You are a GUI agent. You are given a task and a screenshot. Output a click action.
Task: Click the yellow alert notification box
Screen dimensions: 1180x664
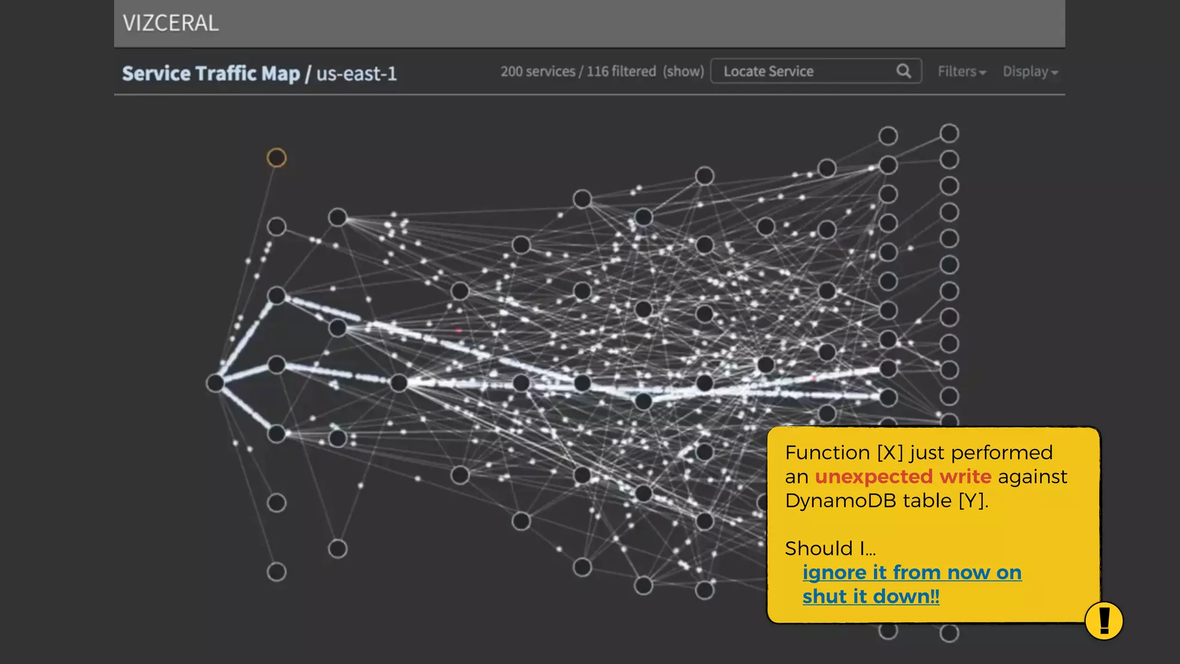[x=933, y=525]
